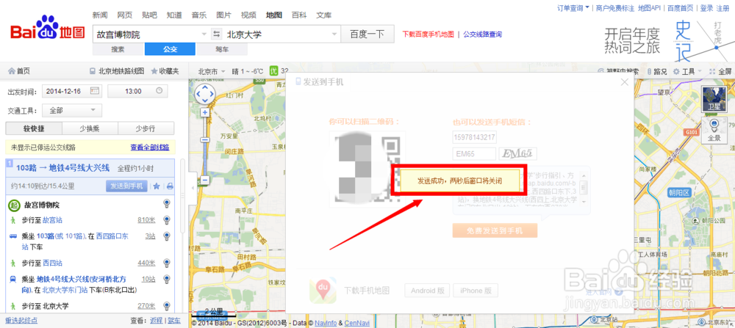
Task: Open 收藏夹 favorites
Action: (x=165, y=72)
